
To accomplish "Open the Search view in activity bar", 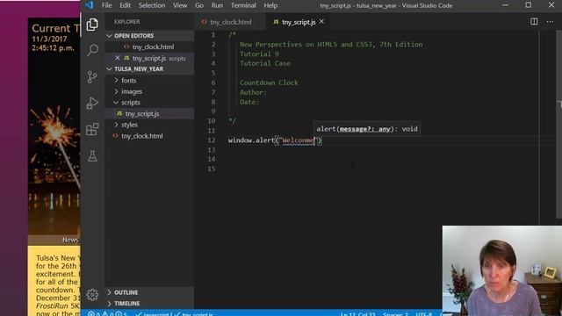I will [92, 50].
